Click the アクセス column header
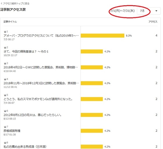Image resolution: width=163 pixels, height=149 pixels. pos(153,22)
